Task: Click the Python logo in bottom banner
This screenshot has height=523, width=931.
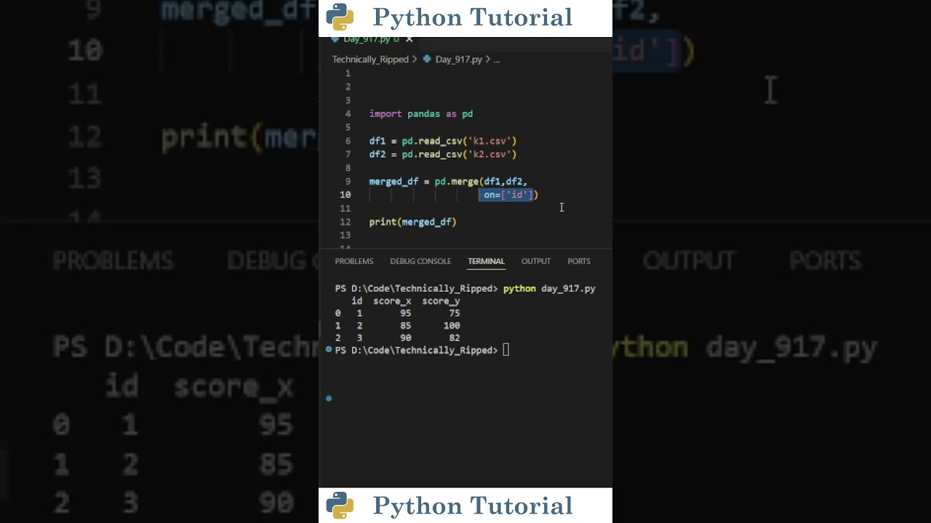Action: pos(340,506)
